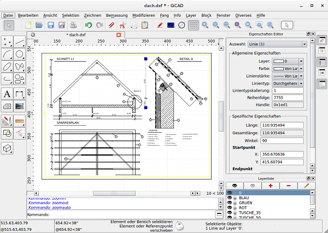Choose the Text tool
The height and width of the screenshot is (233, 328).
click(7, 94)
